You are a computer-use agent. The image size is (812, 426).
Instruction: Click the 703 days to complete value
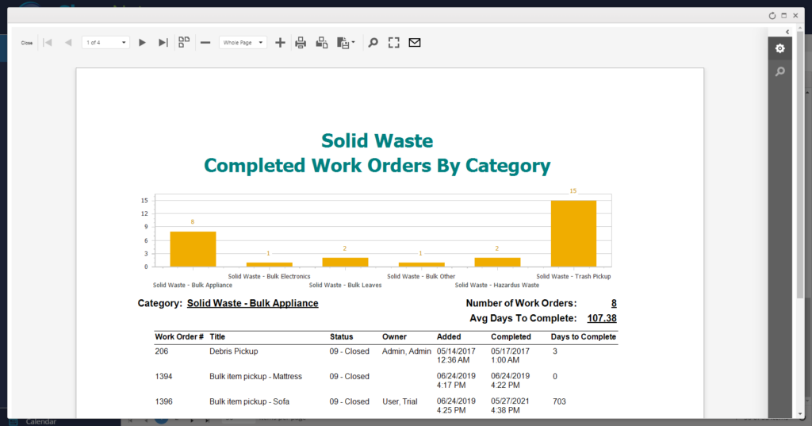click(559, 401)
